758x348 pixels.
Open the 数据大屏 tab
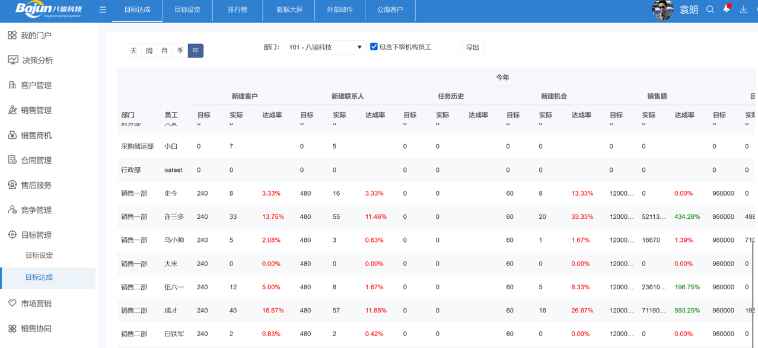click(288, 10)
